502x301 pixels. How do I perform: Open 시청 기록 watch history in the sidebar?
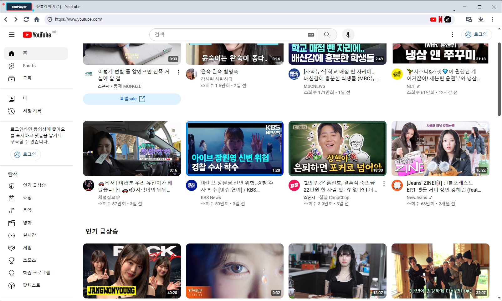click(x=32, y=111)
